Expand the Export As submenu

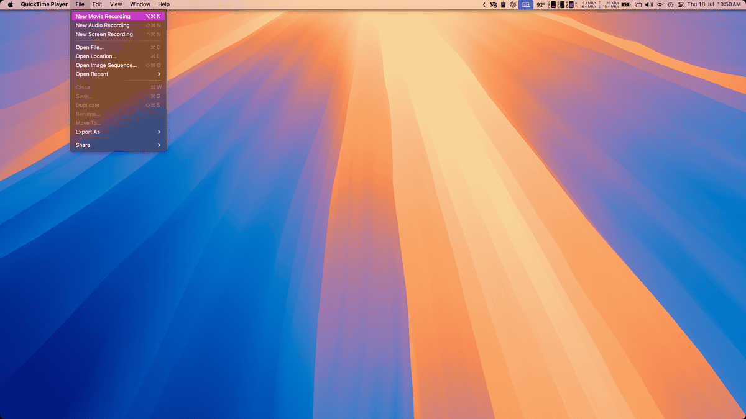tap(118, 132)
